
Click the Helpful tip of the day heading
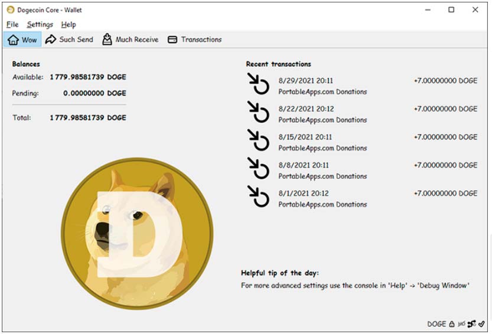pos(280,273)
